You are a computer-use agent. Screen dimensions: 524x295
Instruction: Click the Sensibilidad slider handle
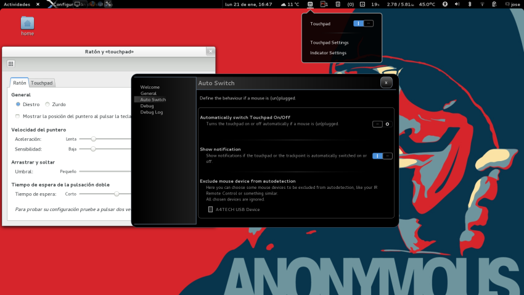tap(93, 149)
